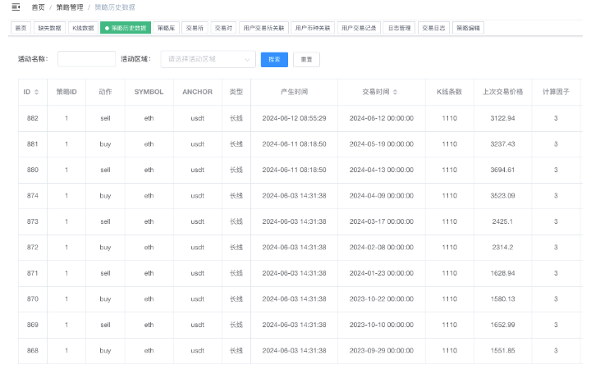
Task: Click price 1652.99 in row 869
Action: [502, 325]
